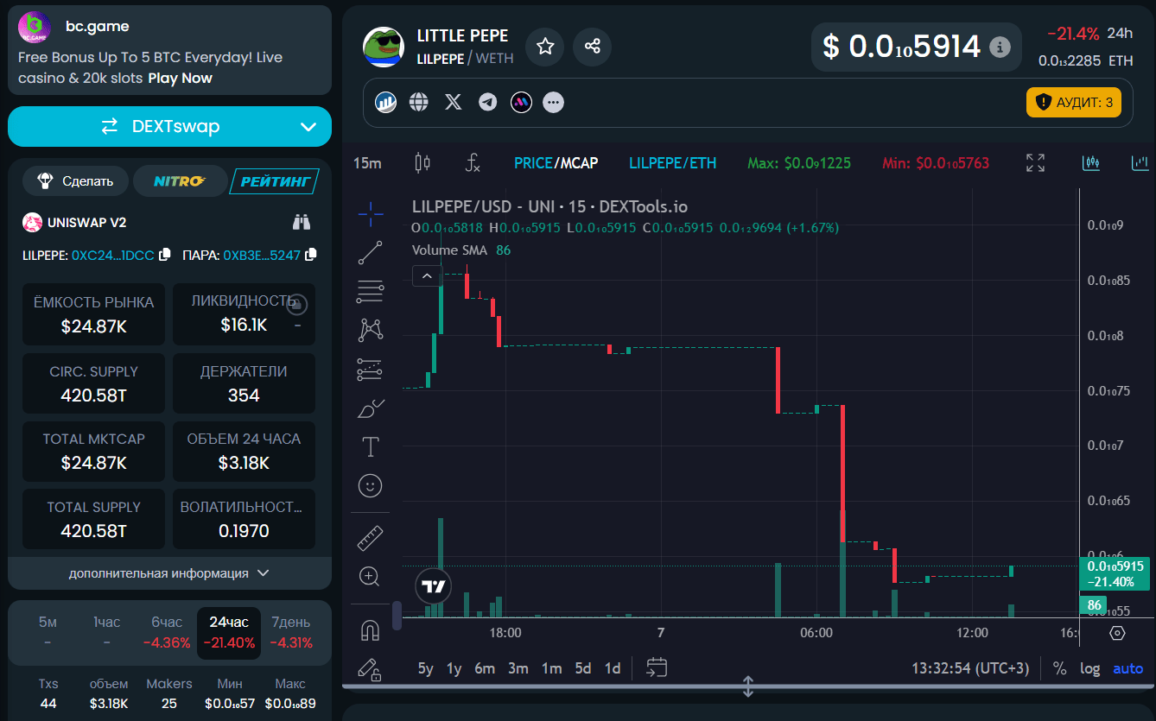Open the token chart stats icon
Image resolution: width=1156 pixels, height=721 pixels.
pyautogui.click(x=385, y=102)
